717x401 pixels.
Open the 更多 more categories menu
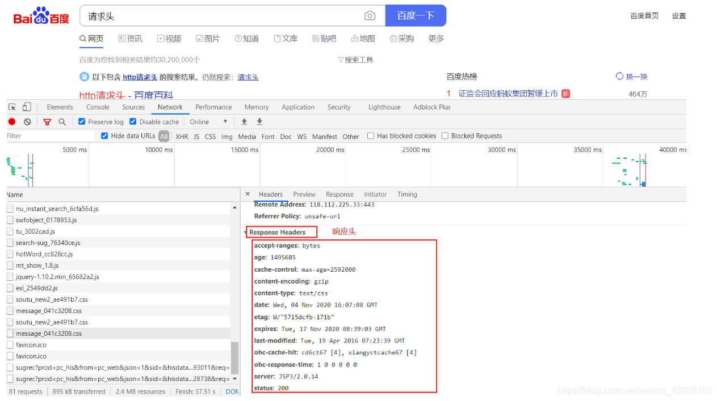coord(436,39)
